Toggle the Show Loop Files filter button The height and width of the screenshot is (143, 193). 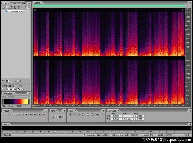[x=7, y=89]
